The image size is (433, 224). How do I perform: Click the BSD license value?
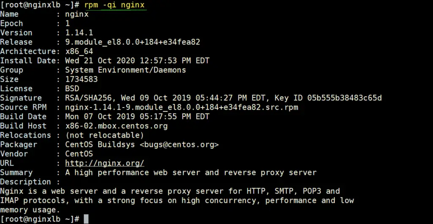pyautogui.click(x=72, y=88)
